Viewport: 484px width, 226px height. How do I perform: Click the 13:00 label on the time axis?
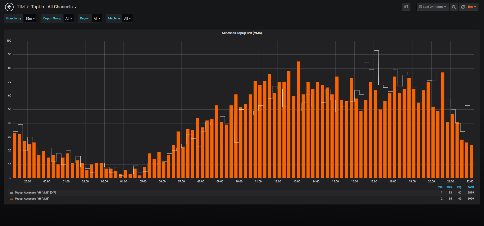pyautogui.click(x=297, y=182)
